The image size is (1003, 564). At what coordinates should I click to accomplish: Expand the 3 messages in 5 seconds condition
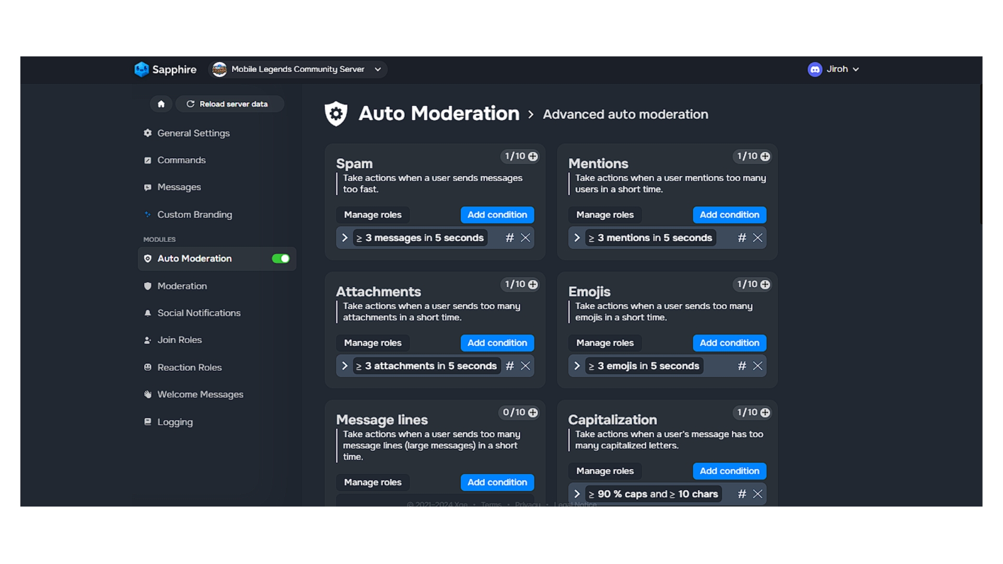tap(345, 238)
